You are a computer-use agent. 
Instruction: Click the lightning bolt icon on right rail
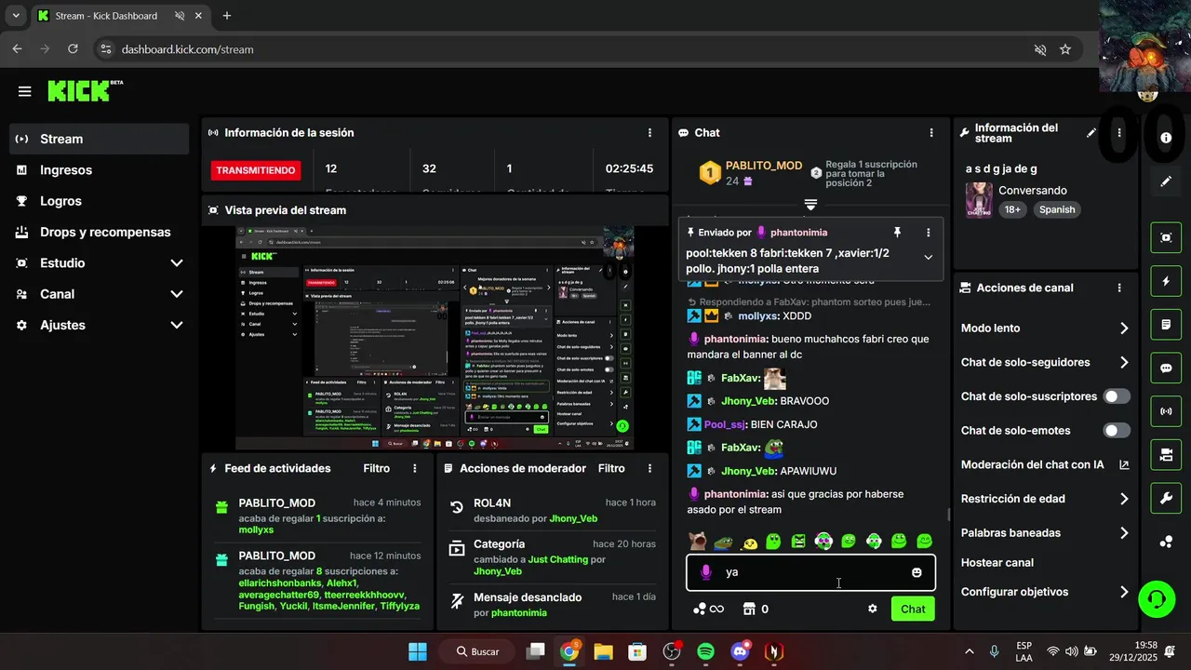(1166, 281)
